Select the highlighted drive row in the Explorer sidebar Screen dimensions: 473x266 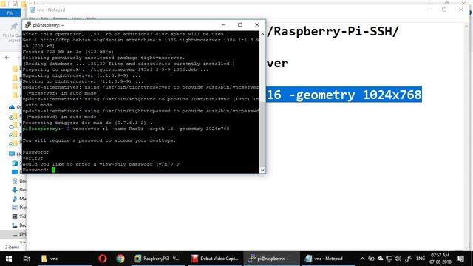[x=13, y=234]
